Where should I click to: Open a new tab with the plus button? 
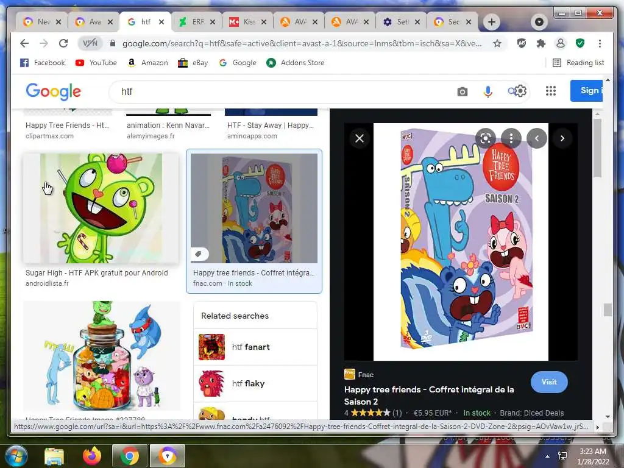click(492, 22)
